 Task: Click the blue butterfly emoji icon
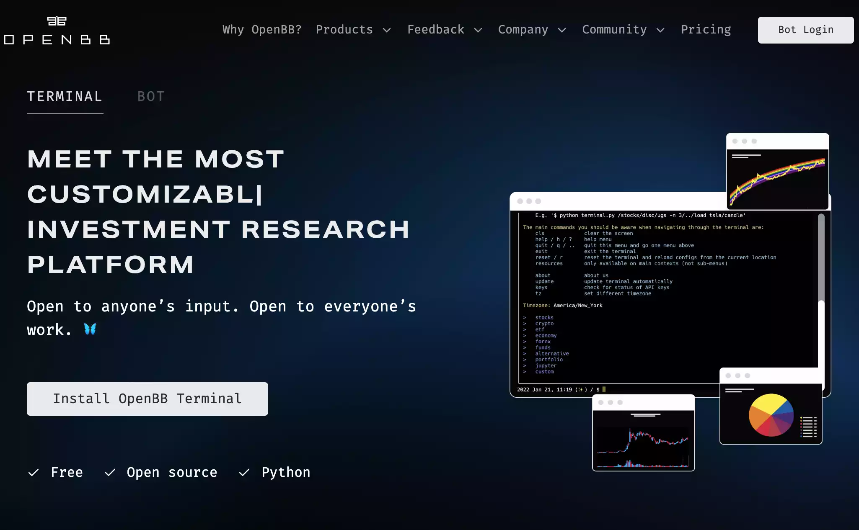click(x=90, y=329)
